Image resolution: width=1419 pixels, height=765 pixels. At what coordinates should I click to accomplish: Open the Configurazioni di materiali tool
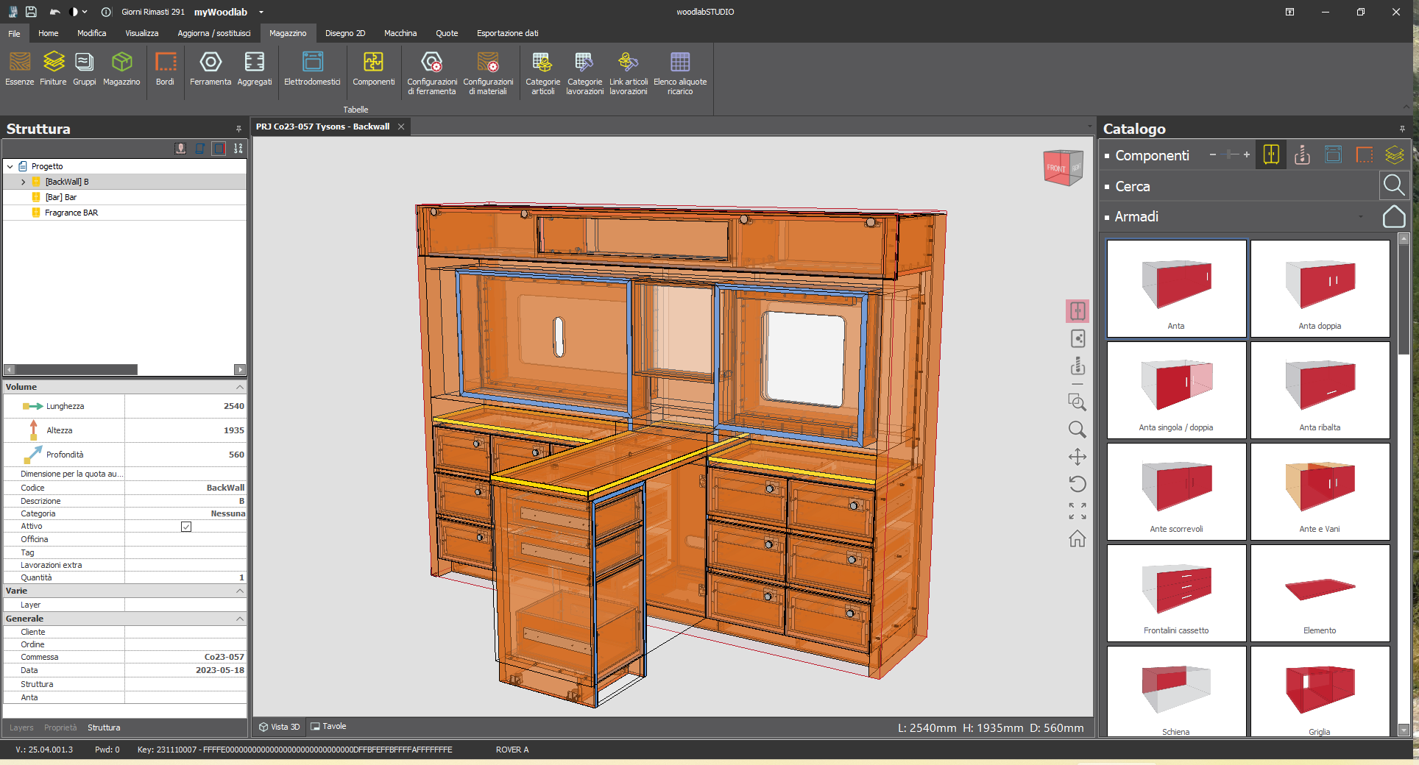click(488, 72)
